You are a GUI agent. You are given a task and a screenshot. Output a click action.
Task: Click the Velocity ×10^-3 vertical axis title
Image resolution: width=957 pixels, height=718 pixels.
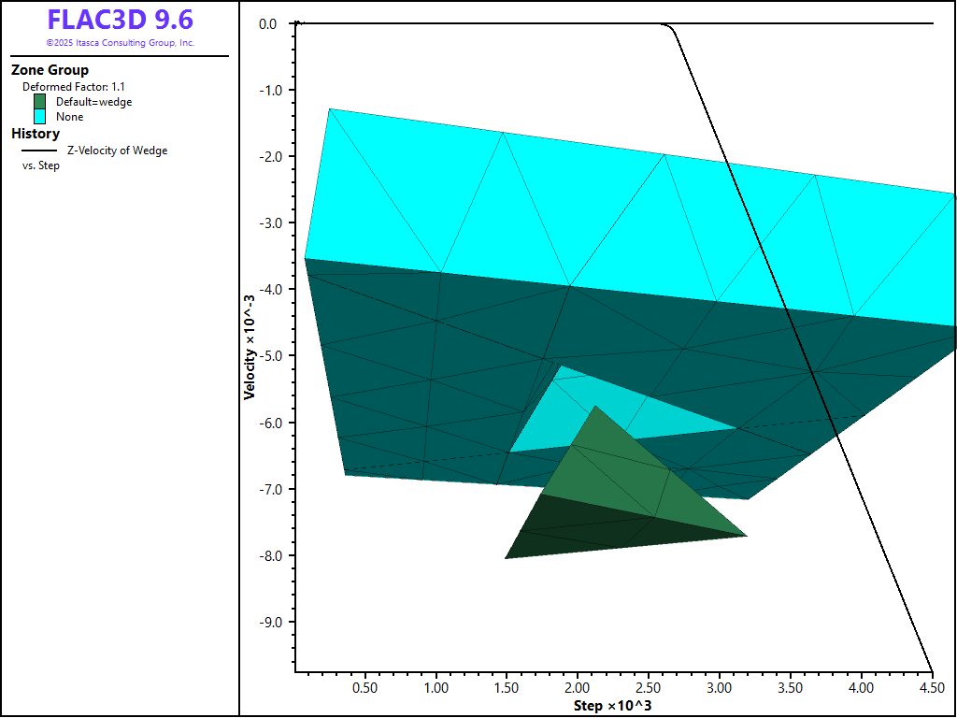[x=250, y=348]
